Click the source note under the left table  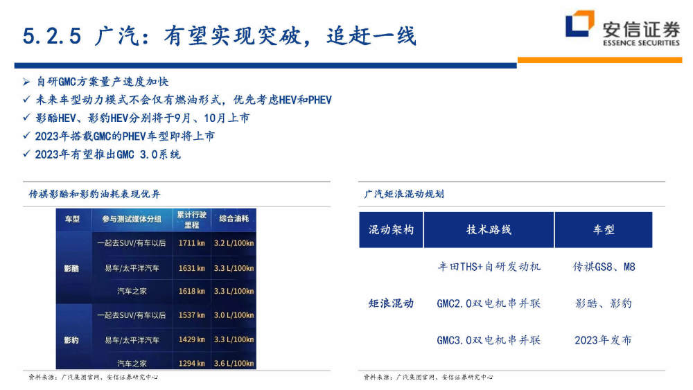click(x=94, y=378)
